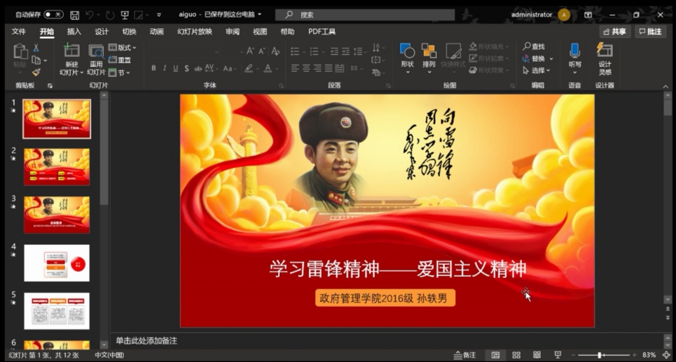Viewport: 676px width, 362px height.
Task: Open 重用幻灯片 reuse slides
Action: pos(96,59)
